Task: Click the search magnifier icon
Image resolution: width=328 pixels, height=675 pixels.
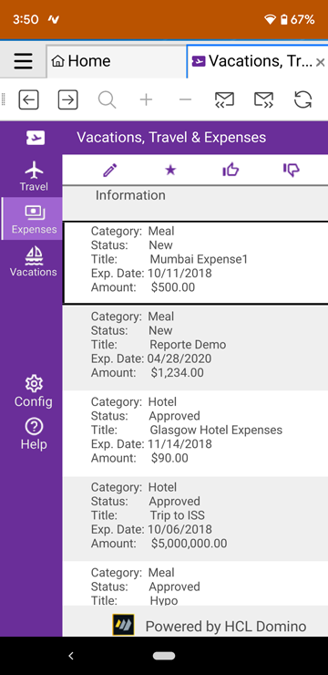Action: (x=107, y=99)
